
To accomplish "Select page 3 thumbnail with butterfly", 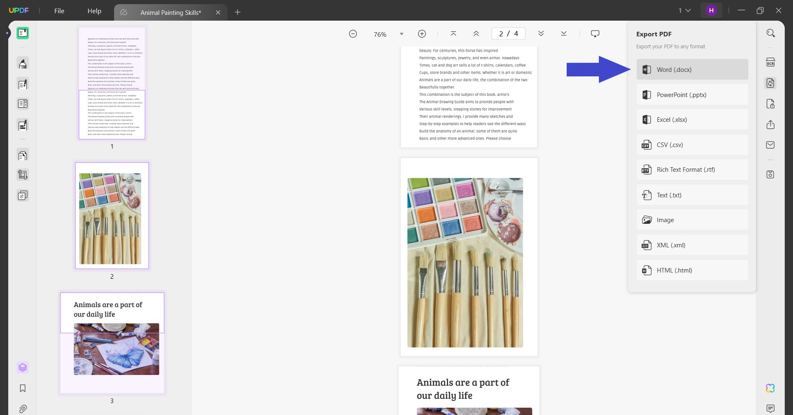I will tap(112, 343).
